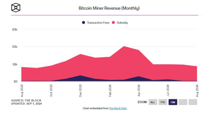Click the Subsidy legend dot
Screen dimensions: 204x115
point(114,23)
